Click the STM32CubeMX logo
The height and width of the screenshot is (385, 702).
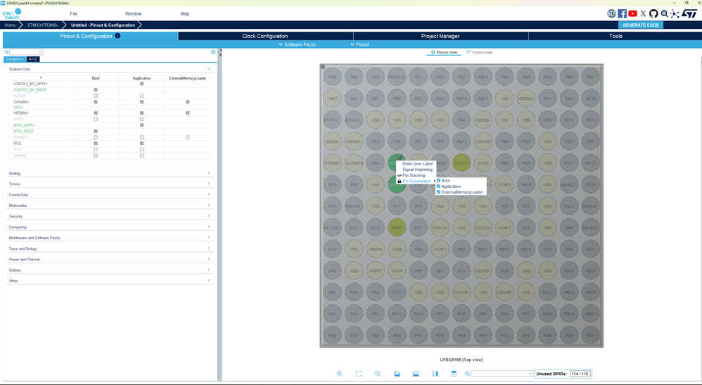12,13
